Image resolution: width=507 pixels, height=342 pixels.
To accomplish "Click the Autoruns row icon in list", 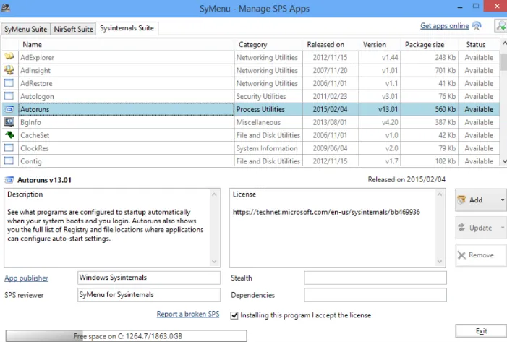I will coord(9,109).
